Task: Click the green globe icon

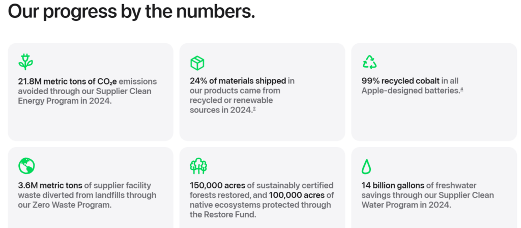Action: coord(26,166)
